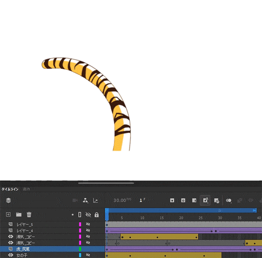Switch to the 出力 tab
262x258 pixels.
(x=27, y=189)
